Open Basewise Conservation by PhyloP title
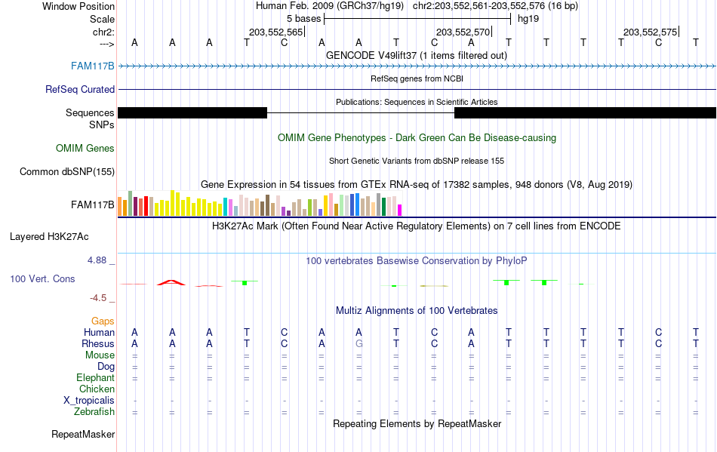The image size is (717, 452). coord(416,261)
